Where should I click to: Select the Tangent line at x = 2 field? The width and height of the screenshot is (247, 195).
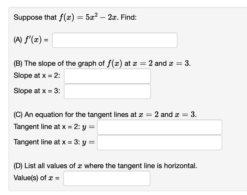coord(159,127)
